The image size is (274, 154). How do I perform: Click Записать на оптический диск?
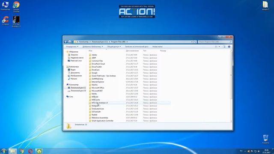137,47
